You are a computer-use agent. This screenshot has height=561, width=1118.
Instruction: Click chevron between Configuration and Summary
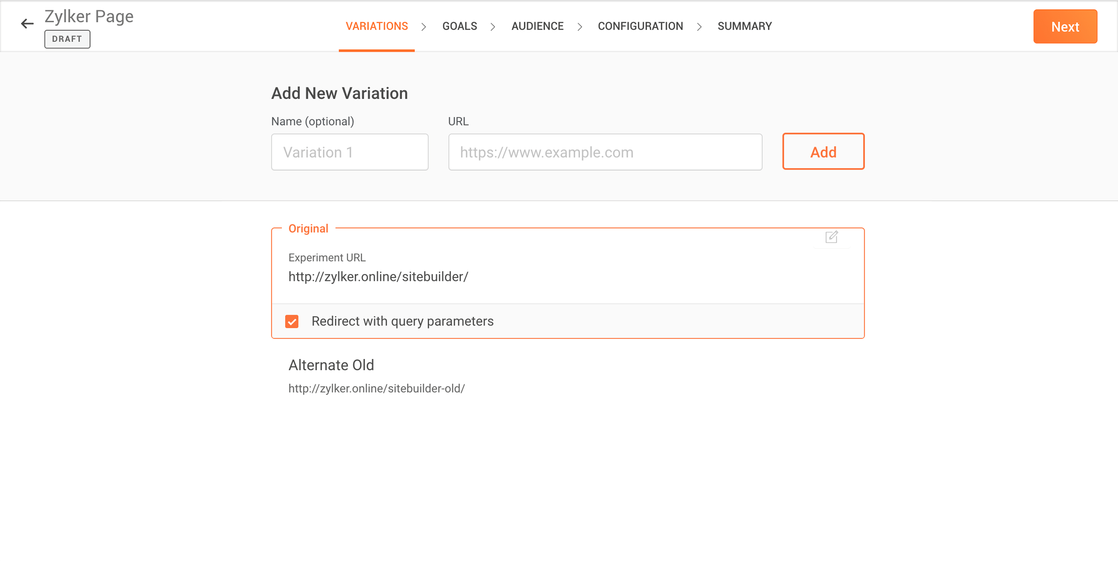(699, 27)
